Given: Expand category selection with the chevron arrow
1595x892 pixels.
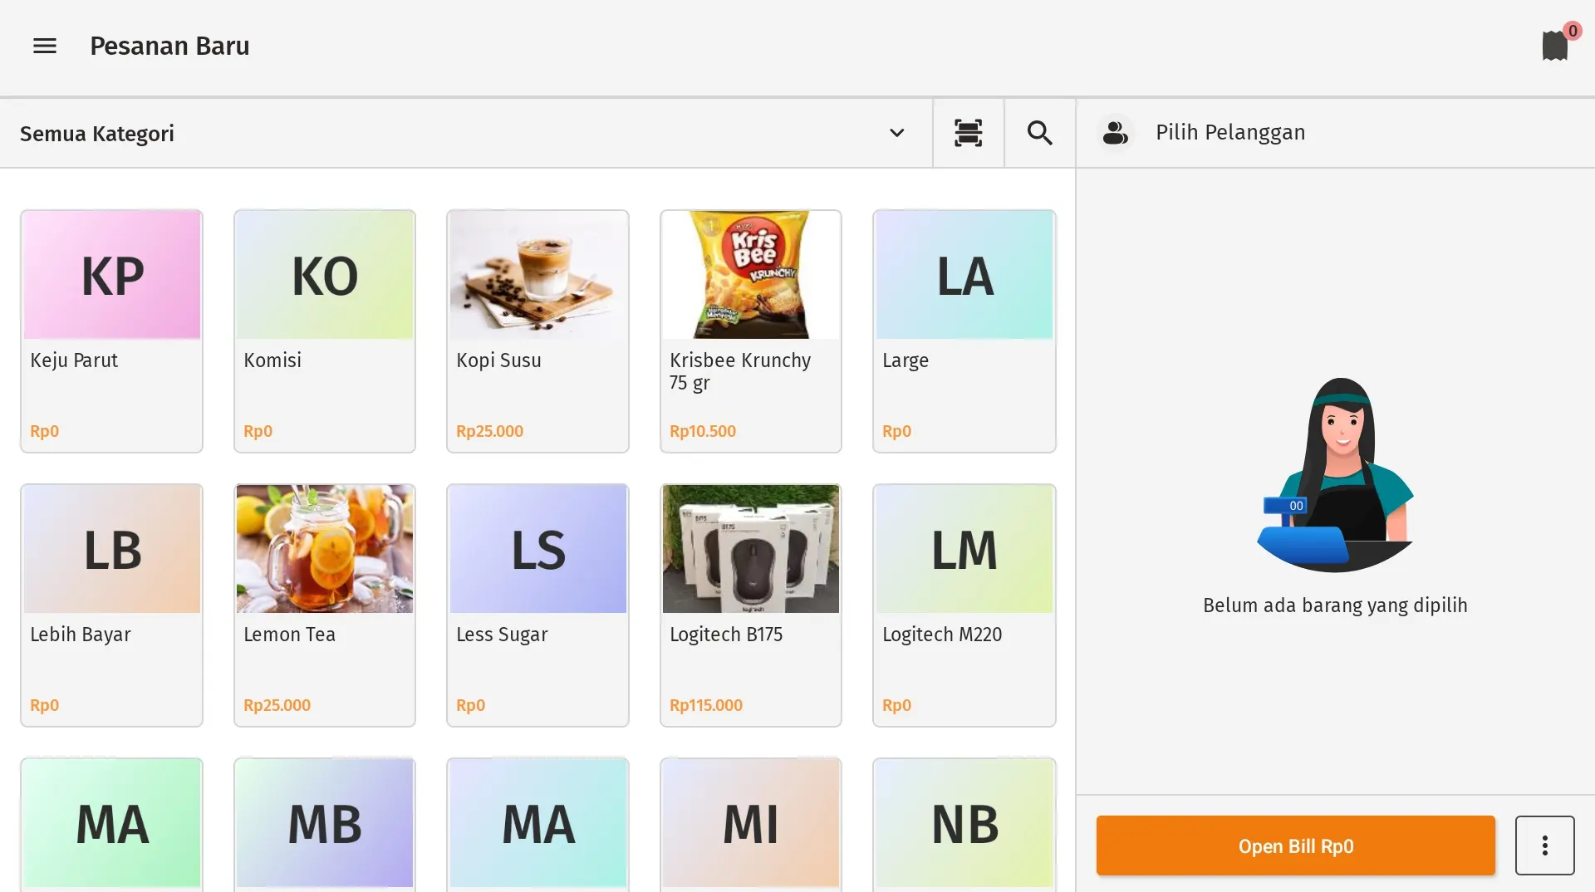Looking at the screenshot, I should click(x=897, y=133).
